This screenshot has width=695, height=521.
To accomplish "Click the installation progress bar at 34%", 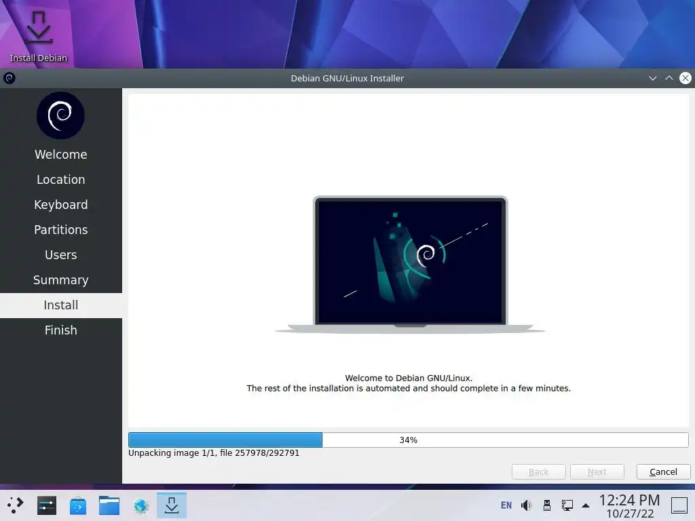I will [x=408, y=440].
